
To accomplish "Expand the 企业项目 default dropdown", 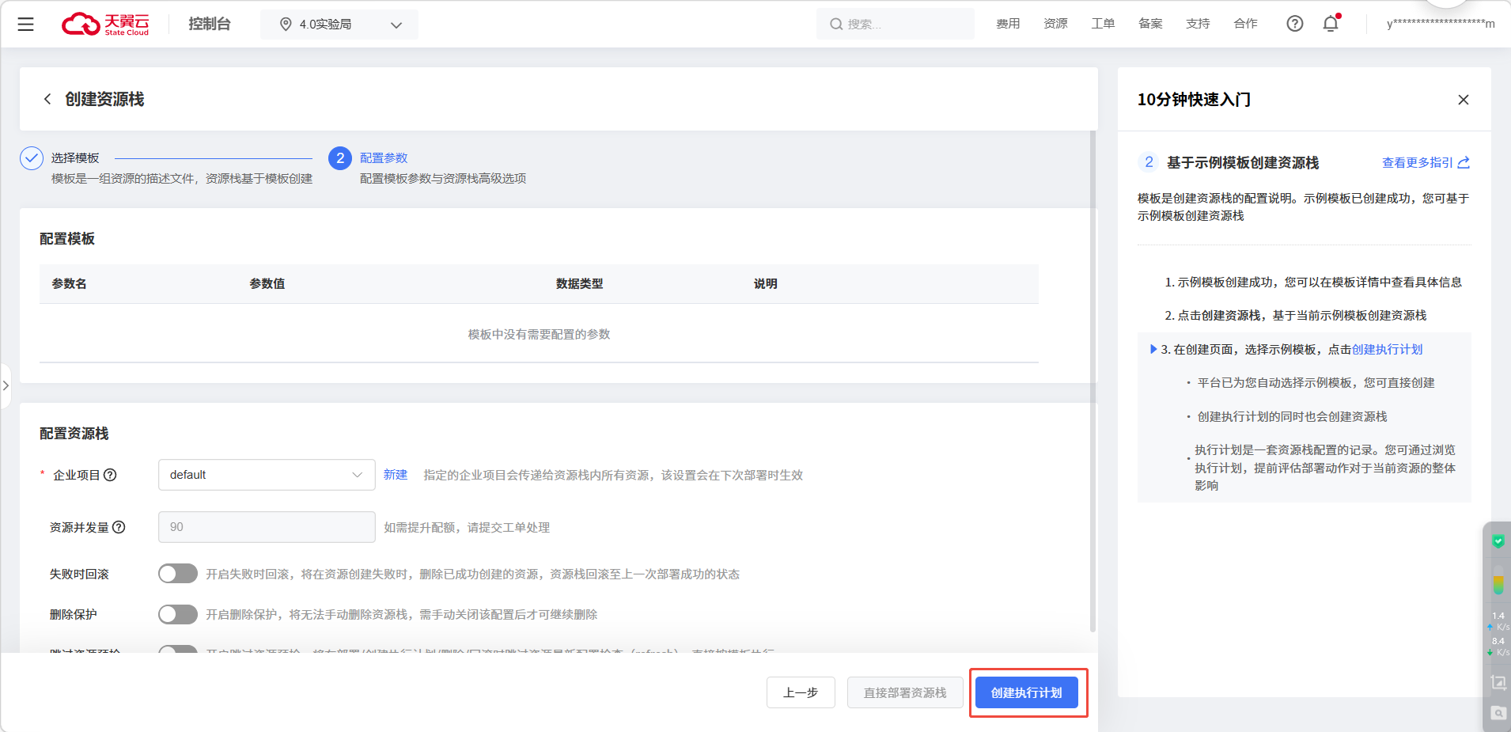I will point(267,475).
